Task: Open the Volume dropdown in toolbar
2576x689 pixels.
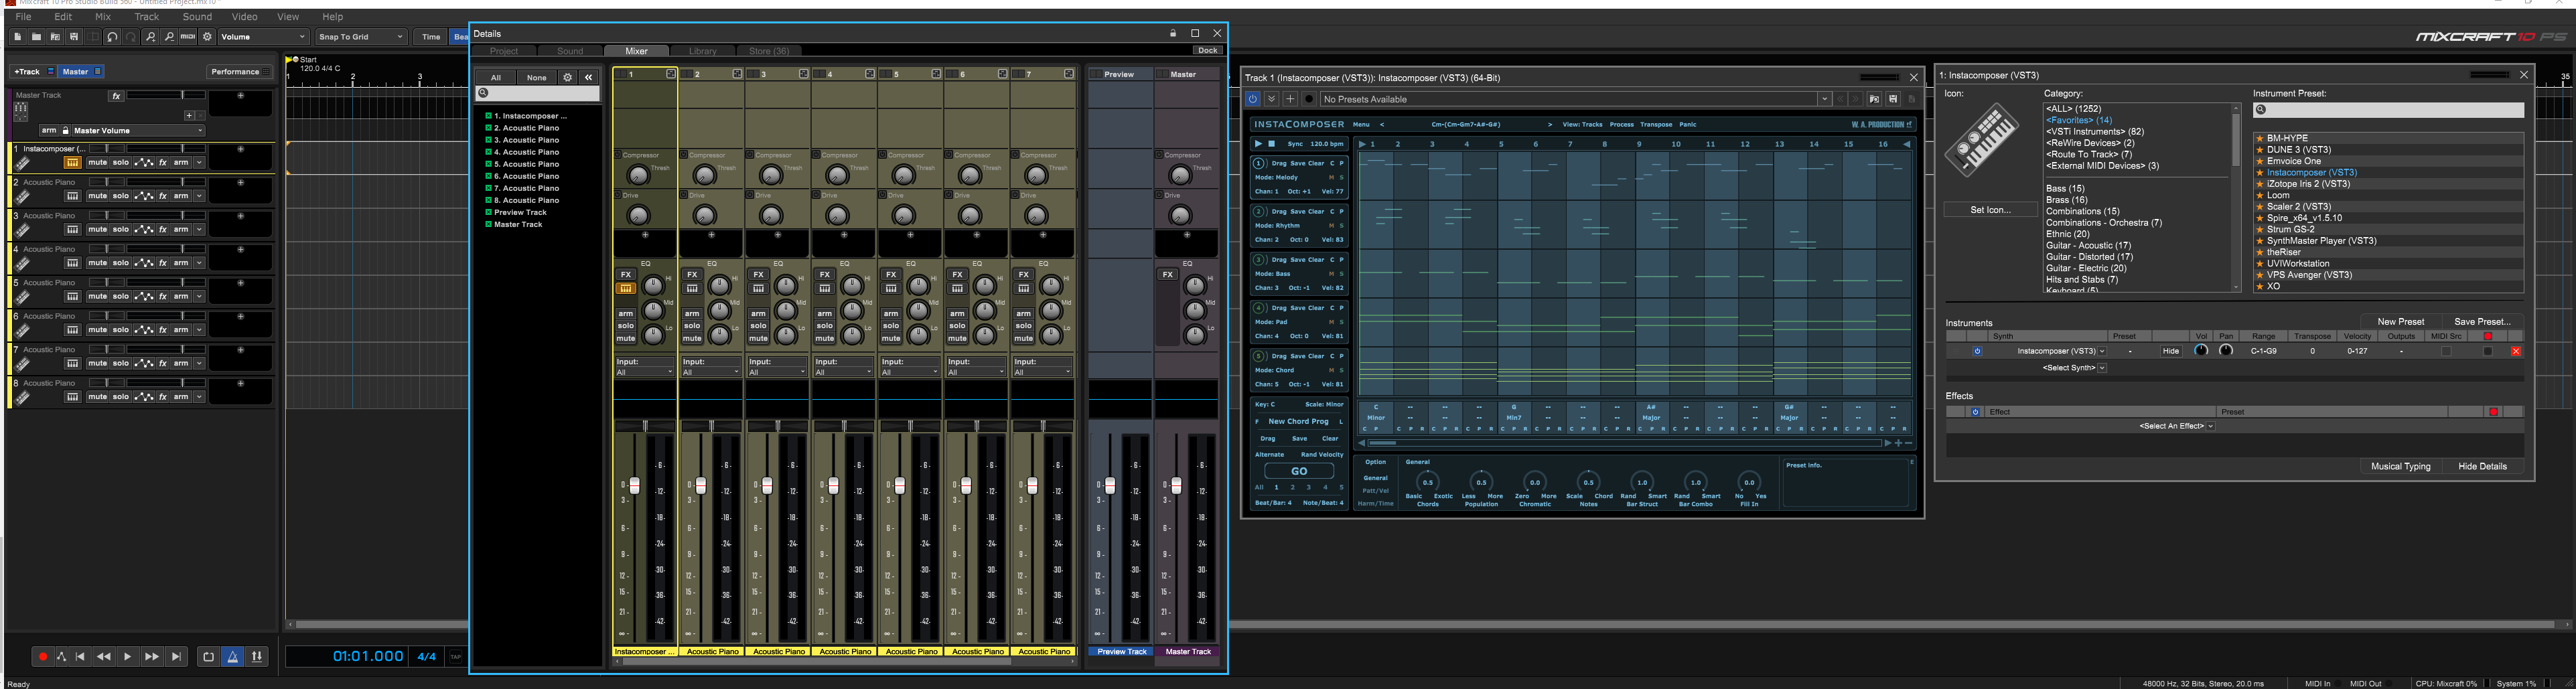Action: (x=263, y=37)
